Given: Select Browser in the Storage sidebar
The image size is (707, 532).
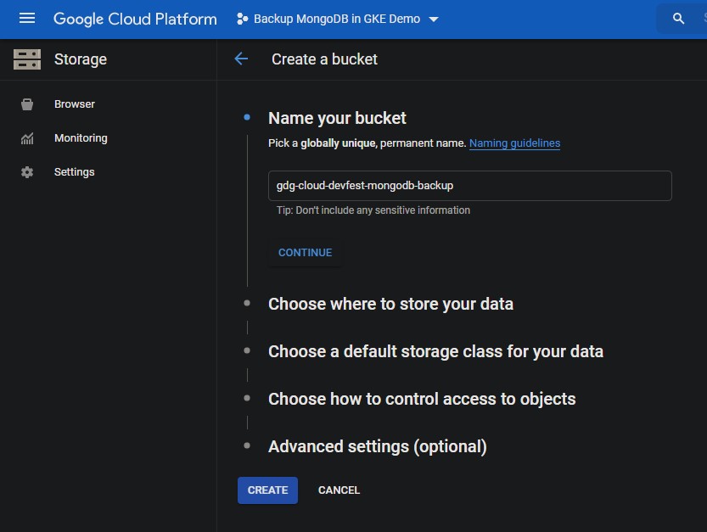Looking at the screenshot, I should pyautogui.click(x=75, y=104).
